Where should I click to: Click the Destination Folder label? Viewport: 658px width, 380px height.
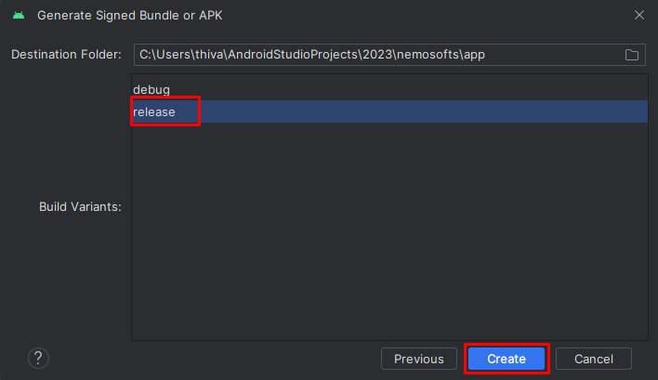click(x=66, y=55)
